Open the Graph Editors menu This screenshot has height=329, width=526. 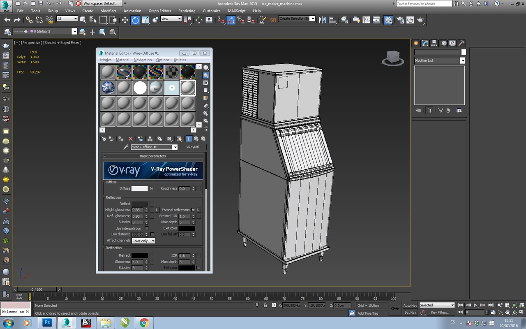(159, 11)
